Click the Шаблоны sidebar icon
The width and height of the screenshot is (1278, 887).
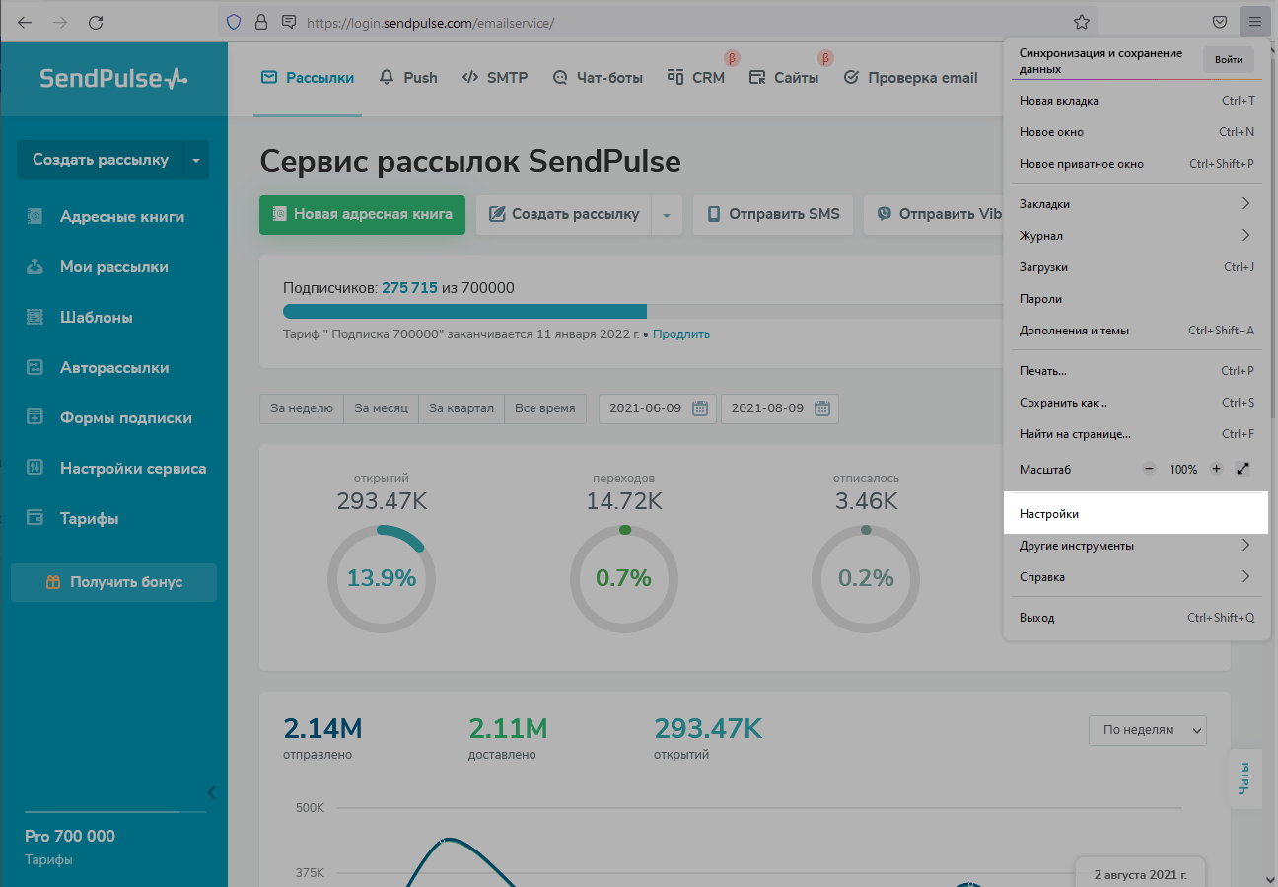(35, 317)
